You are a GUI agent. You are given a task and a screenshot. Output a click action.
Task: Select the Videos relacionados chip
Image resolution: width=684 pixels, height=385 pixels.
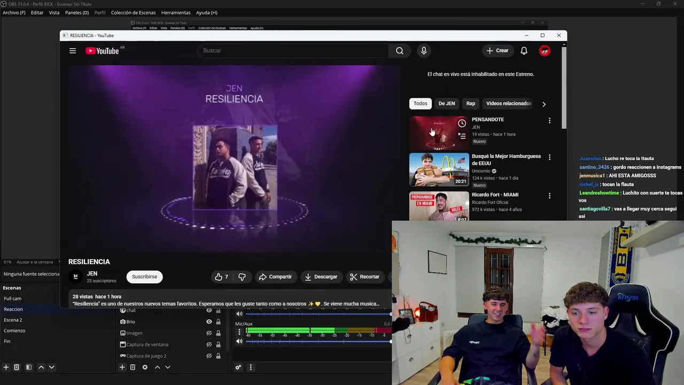tap(509, 104)
